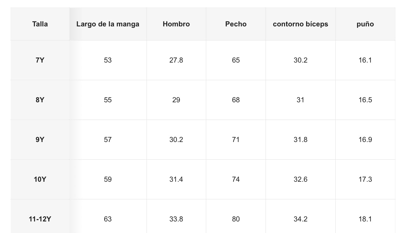
Task: Click puño value 18.1 for 11-12Y
Action: coord(365,219)
